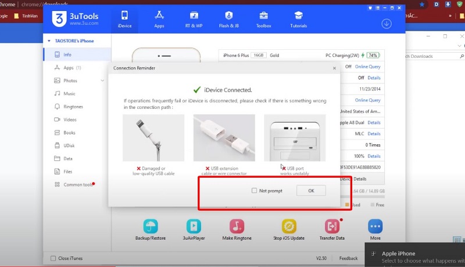Click the Chrome download extension icon

click(x=448, y=5)
